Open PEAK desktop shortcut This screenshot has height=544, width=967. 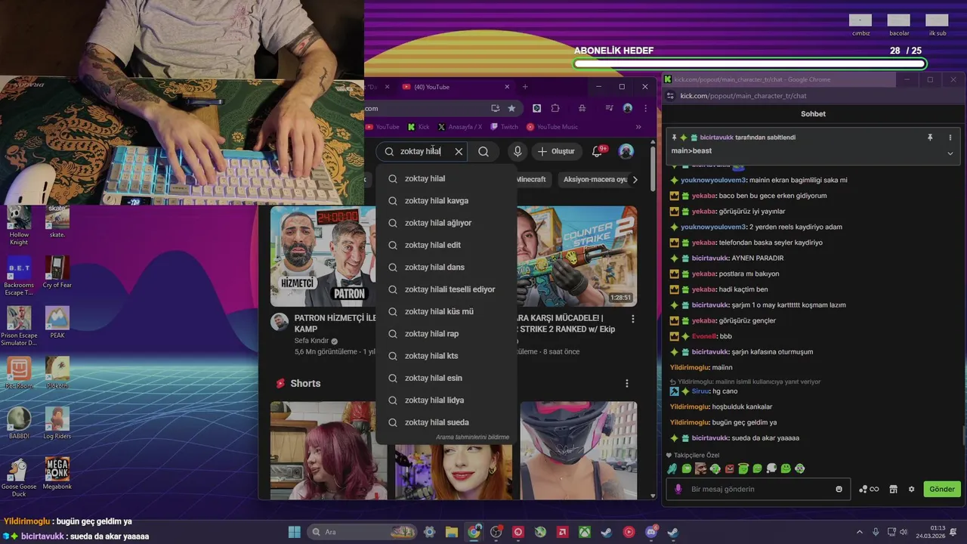pyautogui.click(x=57, y=323)
